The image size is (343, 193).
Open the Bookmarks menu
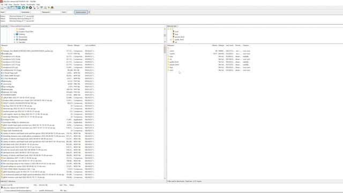[31, 5]
